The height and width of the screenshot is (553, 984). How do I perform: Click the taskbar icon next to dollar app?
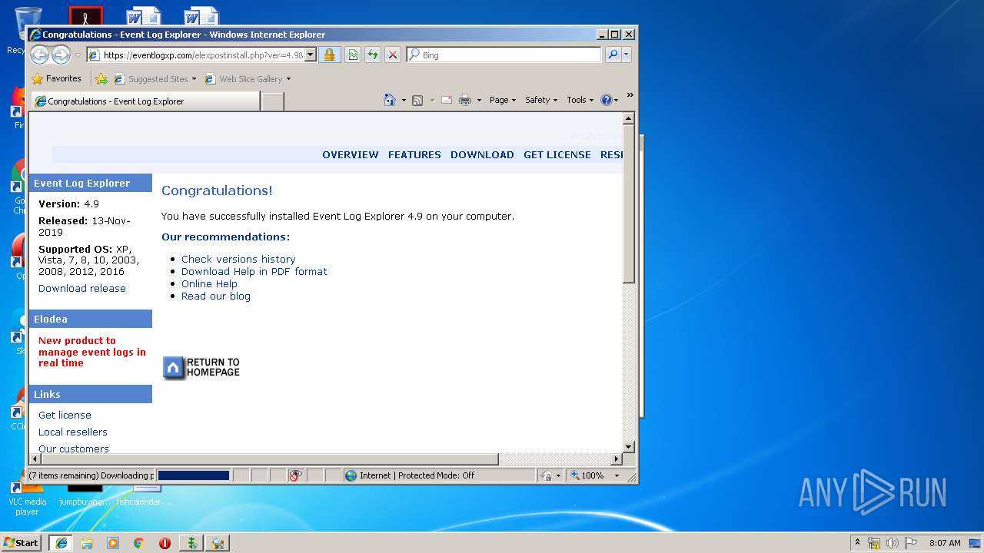(x=218, y=543)
